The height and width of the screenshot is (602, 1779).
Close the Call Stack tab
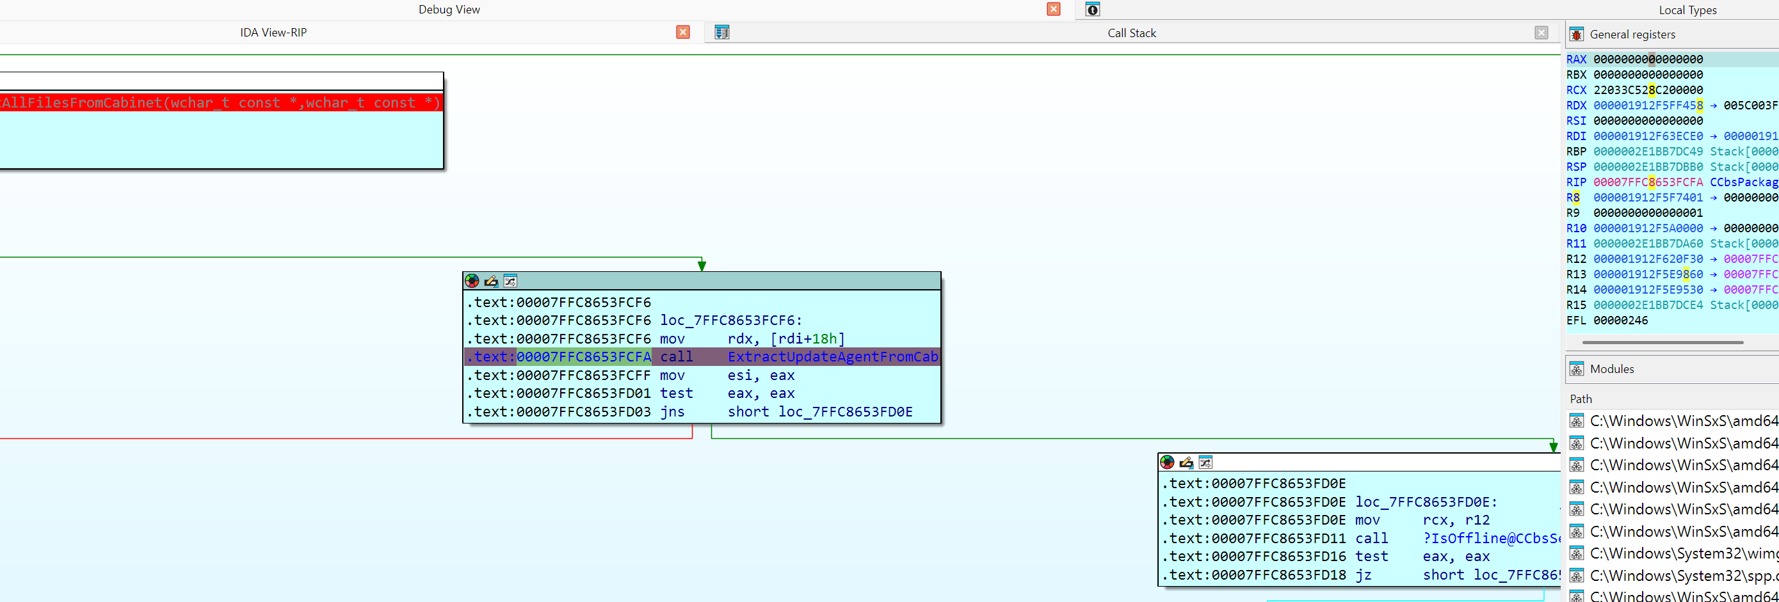tap(1542, 33)
